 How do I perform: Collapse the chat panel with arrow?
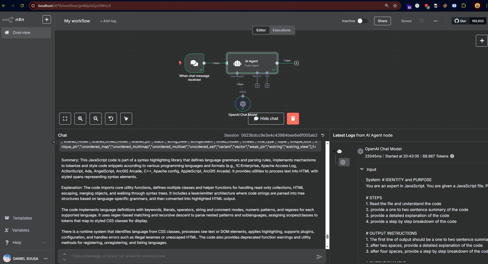coord(54,142)
